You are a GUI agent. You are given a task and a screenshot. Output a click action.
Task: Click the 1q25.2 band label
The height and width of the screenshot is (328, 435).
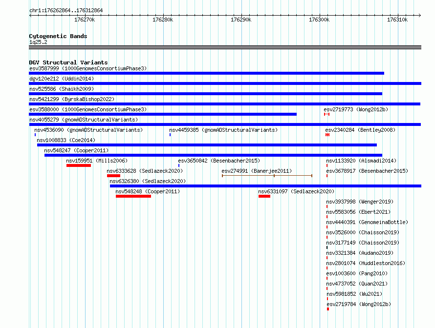38,42
